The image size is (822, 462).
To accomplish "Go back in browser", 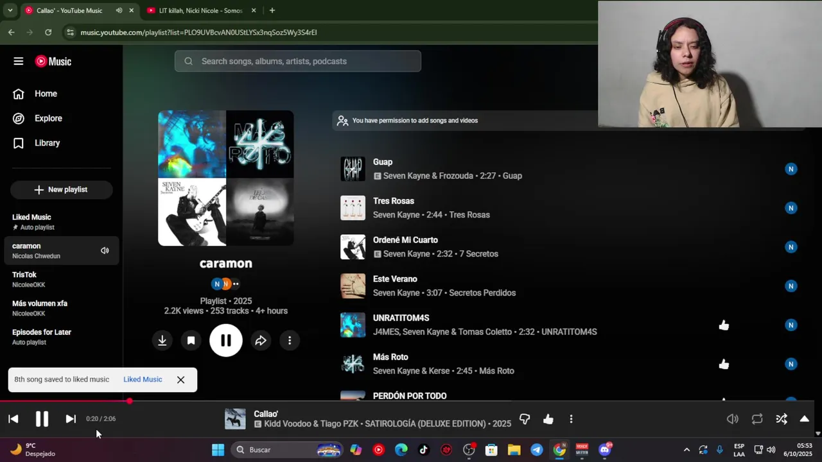I will (12, 32).
